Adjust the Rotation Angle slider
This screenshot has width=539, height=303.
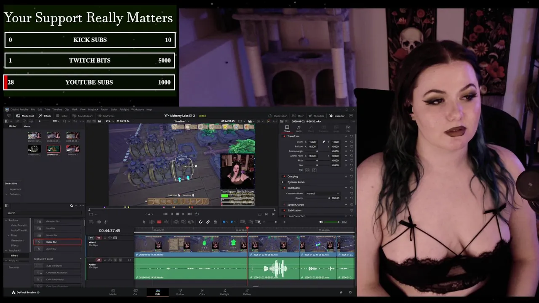pyautogui.click(x=317, y=151)
